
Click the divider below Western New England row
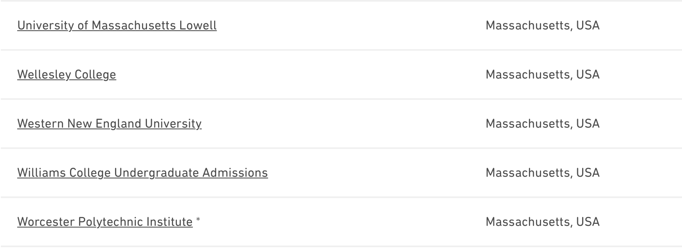(x=341, y=148)
